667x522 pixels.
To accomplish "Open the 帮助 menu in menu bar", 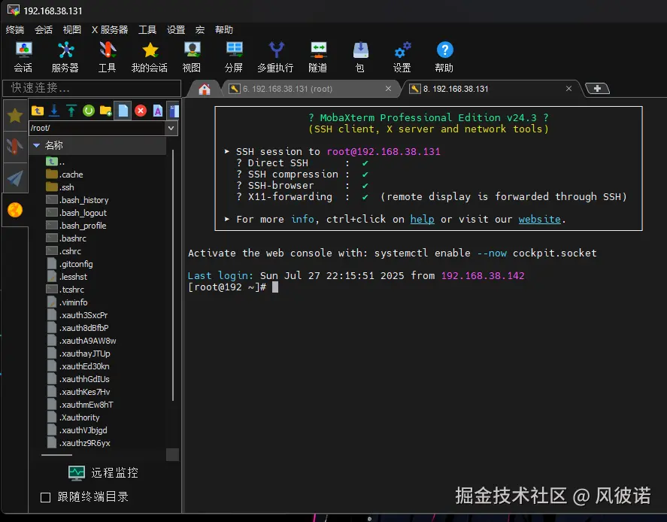I will point(224,30).
